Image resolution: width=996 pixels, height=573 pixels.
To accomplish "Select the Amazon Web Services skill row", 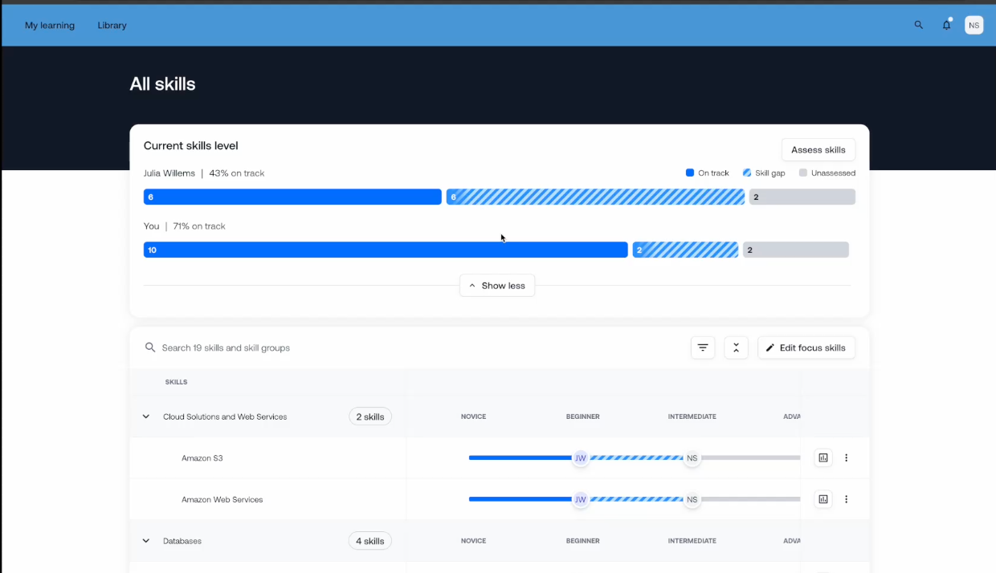I will point(499,499).
